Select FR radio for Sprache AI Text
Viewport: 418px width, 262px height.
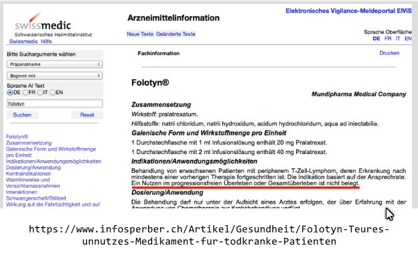coord(25,92)
